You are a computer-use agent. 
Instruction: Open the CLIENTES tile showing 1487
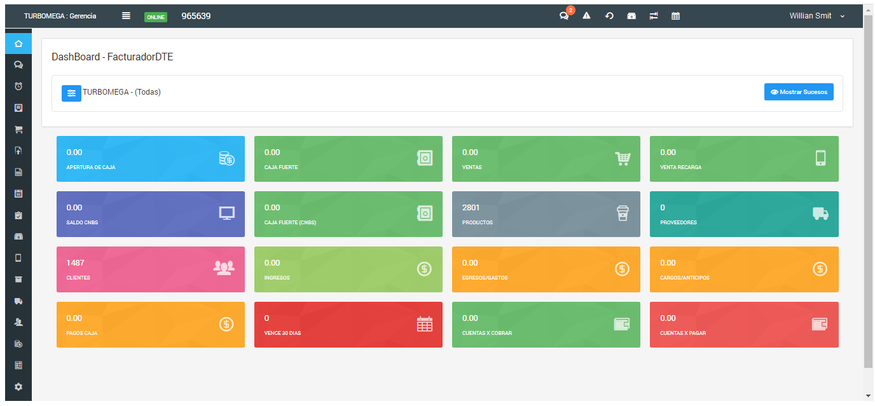150,269
